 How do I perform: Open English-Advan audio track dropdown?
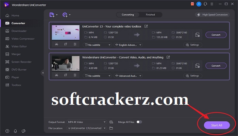tap(128, 45)
